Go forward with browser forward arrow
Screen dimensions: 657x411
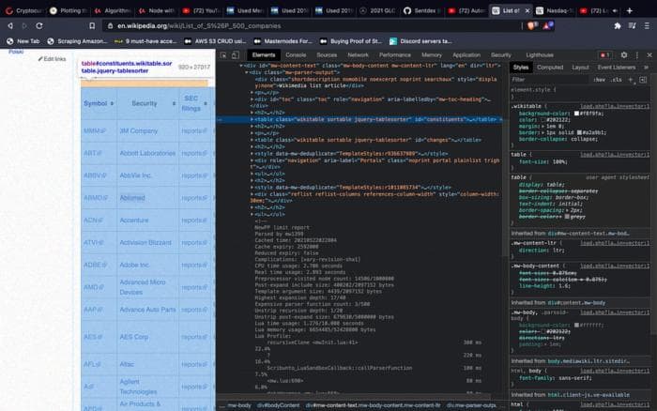tap(24, 25)
